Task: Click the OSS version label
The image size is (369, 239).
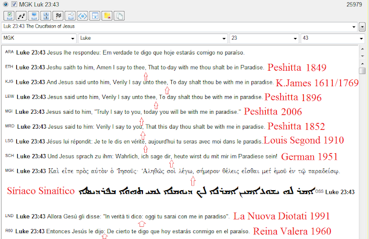Action: (x=319, y=191)
